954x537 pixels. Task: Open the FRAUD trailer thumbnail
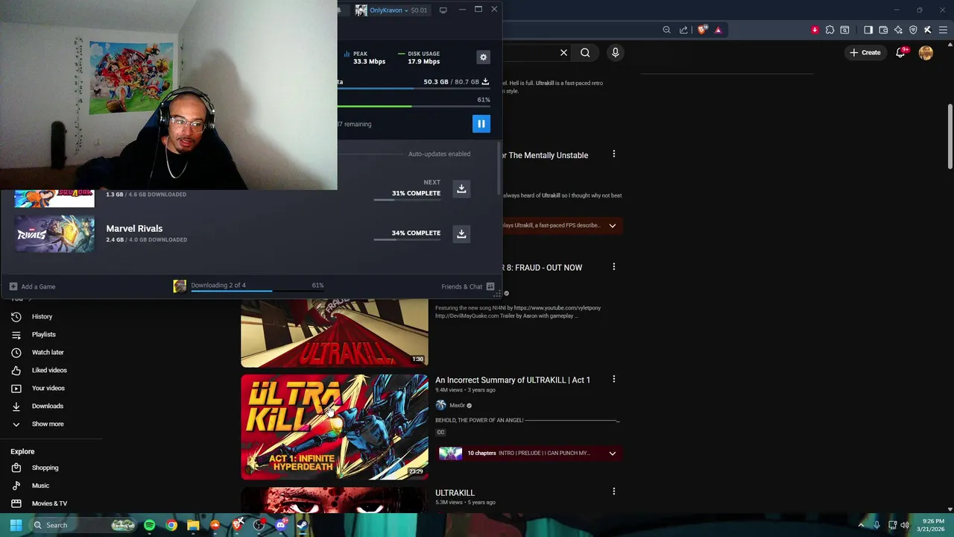point(335,333)
